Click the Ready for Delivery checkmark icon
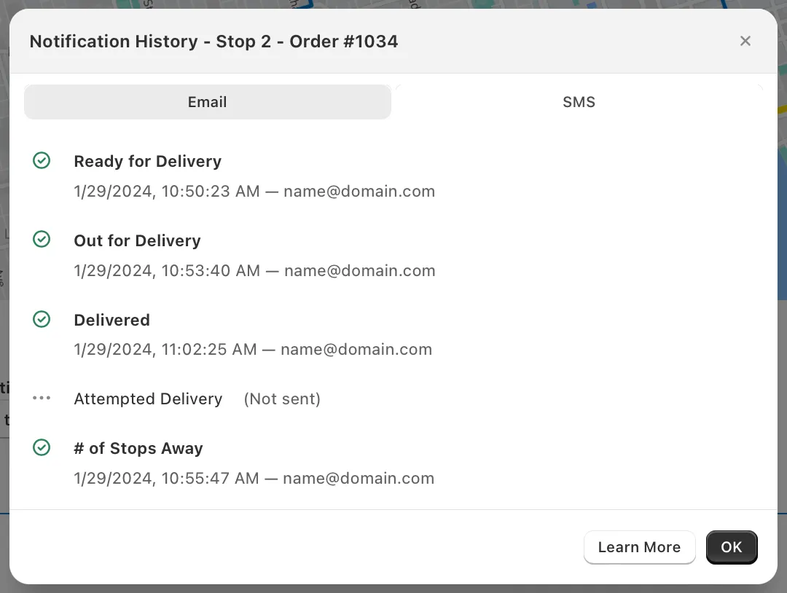787x593 pixels. (x=42, y=160)
